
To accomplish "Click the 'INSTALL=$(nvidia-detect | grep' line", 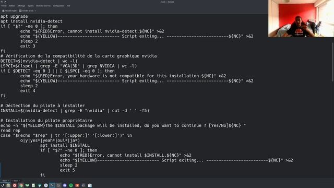I will [75, 111].
